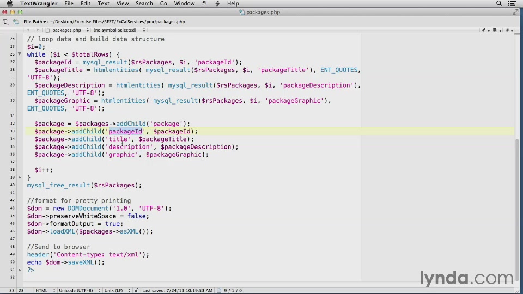The height and width of the screenshot is (294, 523).
Task: Click '$totalRows' in the while condition
Action: [90, 54]
